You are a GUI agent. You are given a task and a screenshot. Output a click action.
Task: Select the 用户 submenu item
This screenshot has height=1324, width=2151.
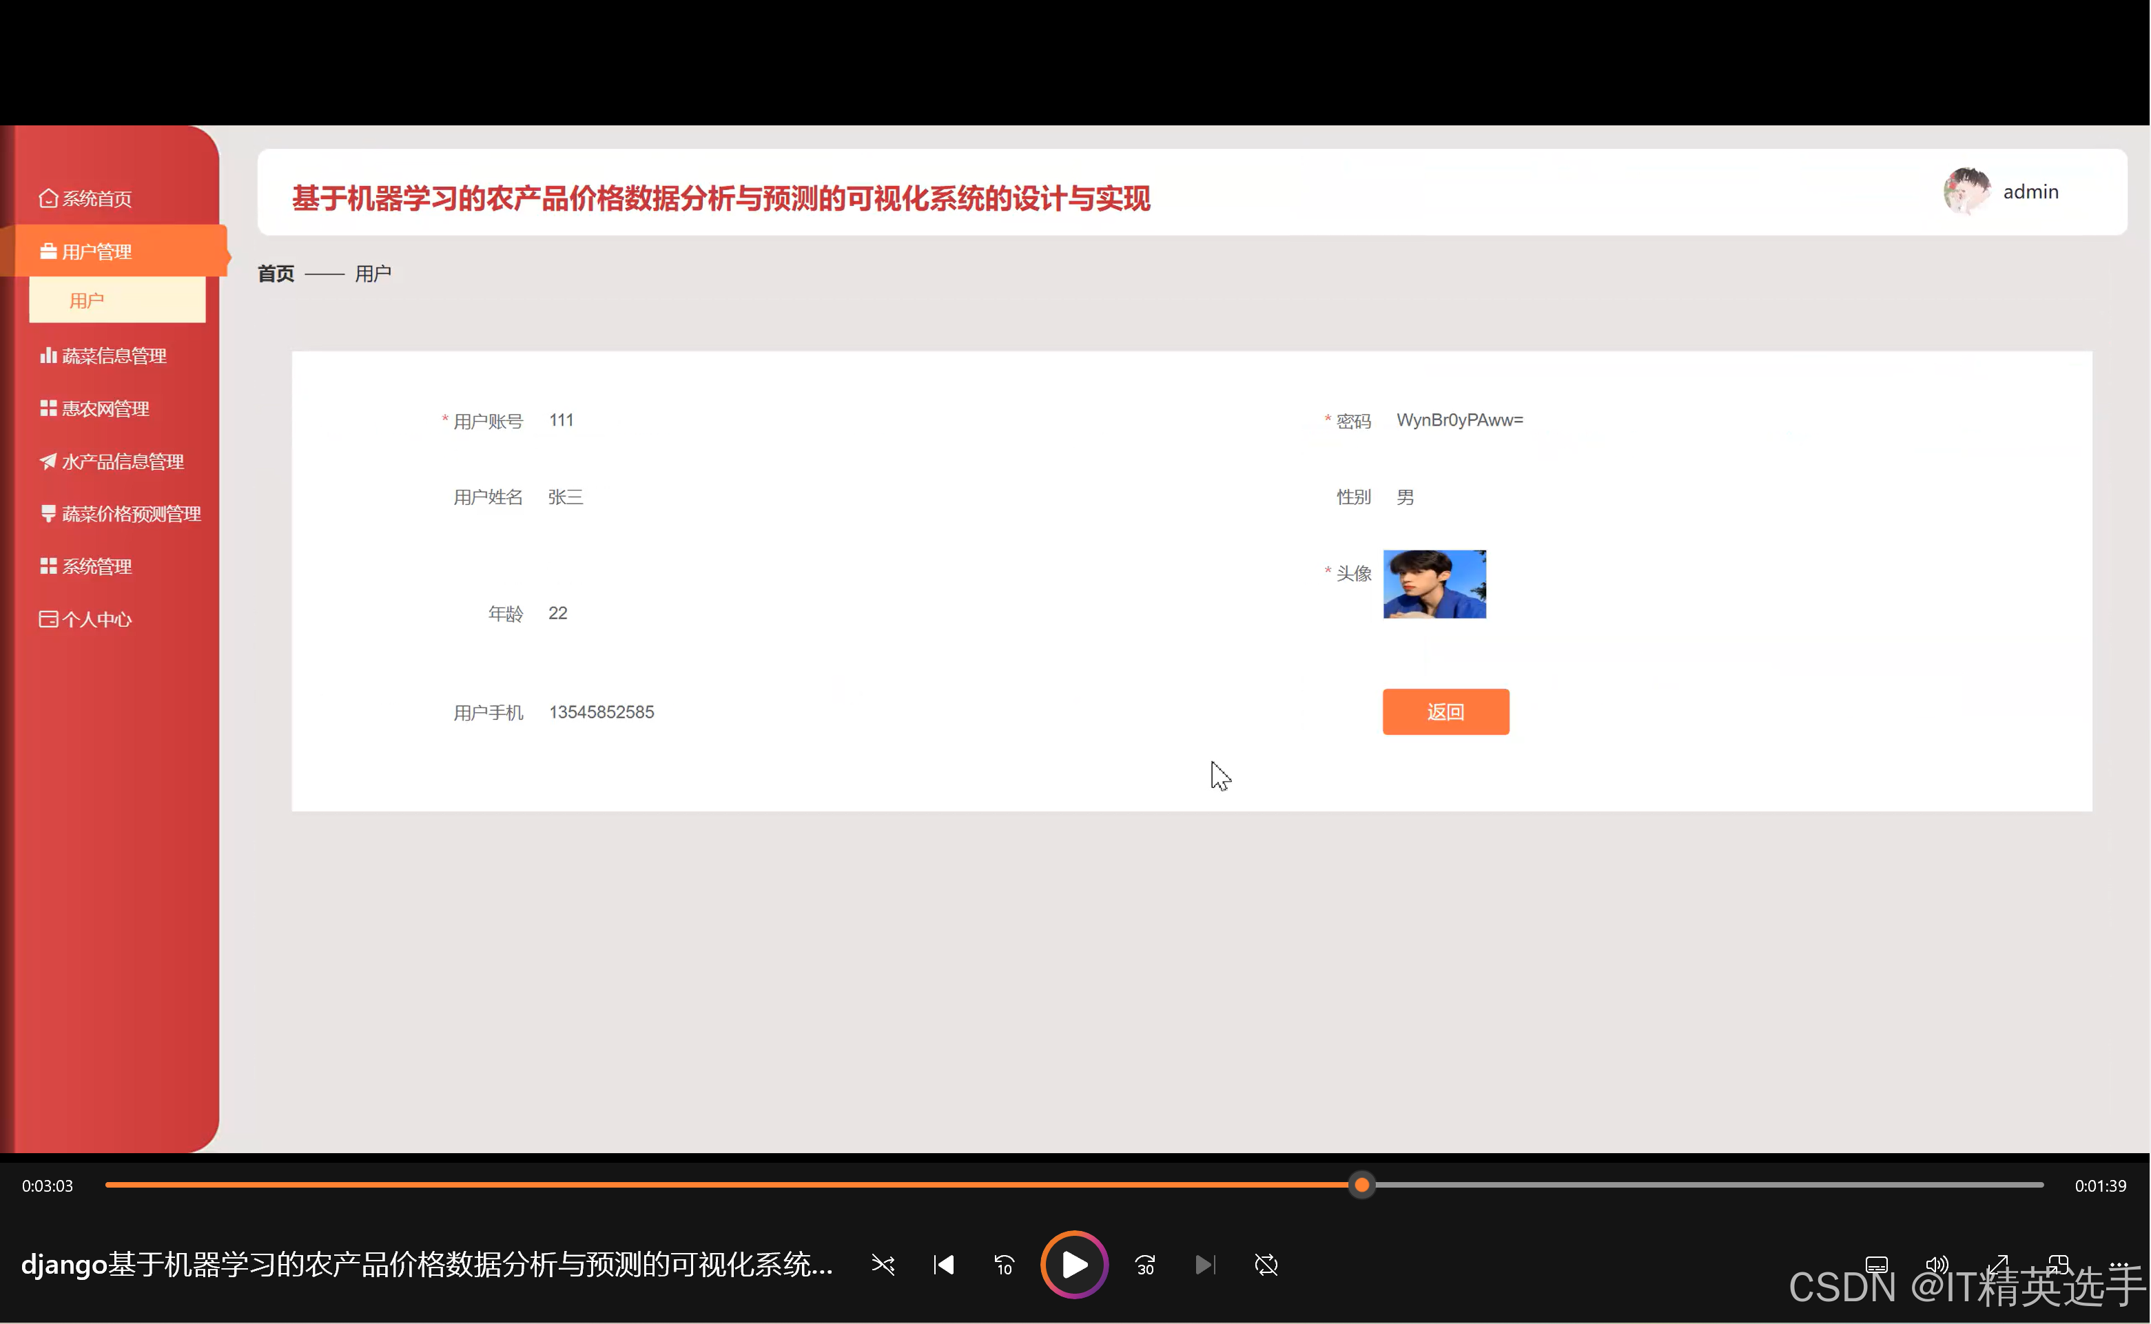pos(117,300)
